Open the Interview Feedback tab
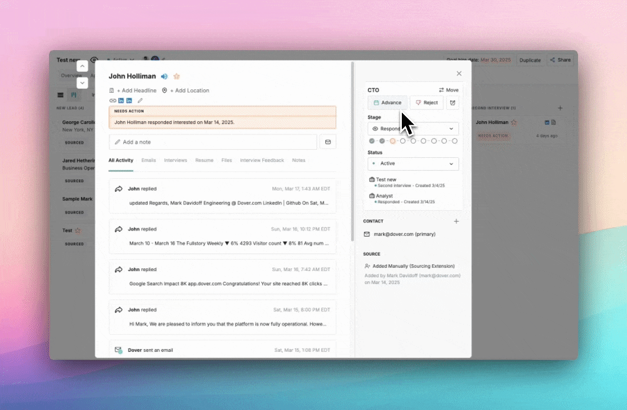 point(262,161)
